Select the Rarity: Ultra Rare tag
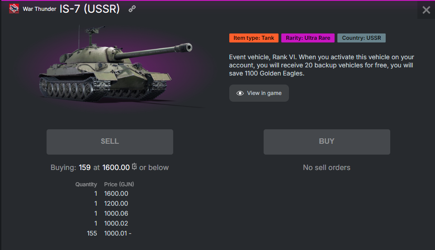435x250 pixels. click(308, 38)
